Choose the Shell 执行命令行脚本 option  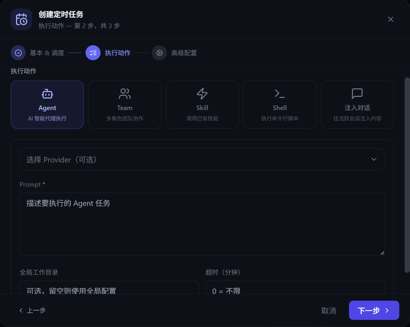pos(280,104)
